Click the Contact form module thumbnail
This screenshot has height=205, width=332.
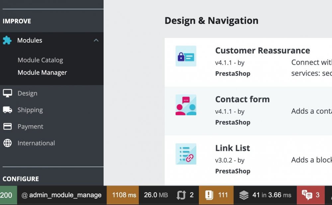(x=186, y=105)
